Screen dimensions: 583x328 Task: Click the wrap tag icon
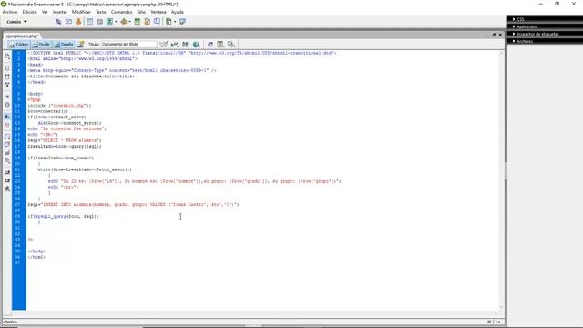[7, 153]
